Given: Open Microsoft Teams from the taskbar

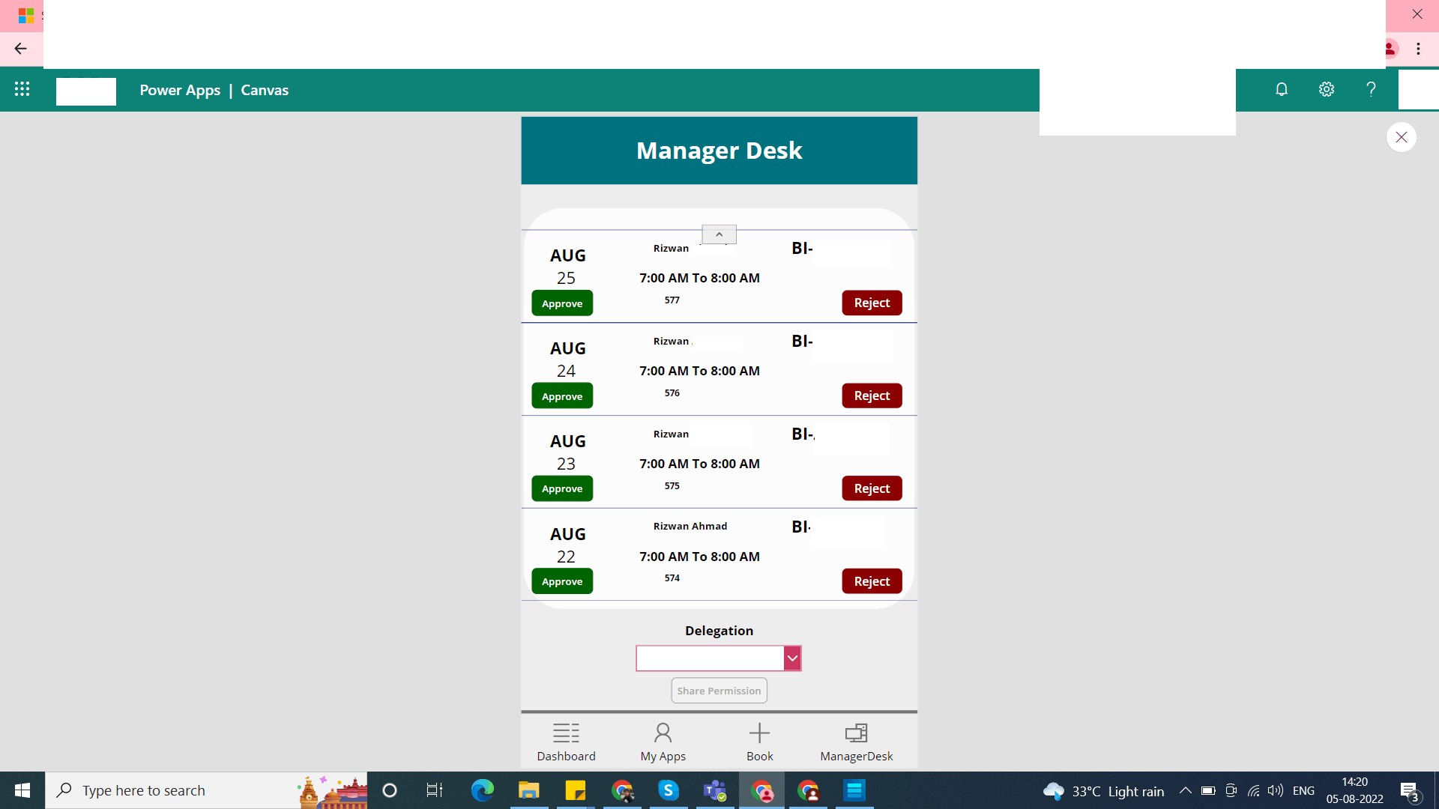Looking at the screenshot, I should pos(714,790).
